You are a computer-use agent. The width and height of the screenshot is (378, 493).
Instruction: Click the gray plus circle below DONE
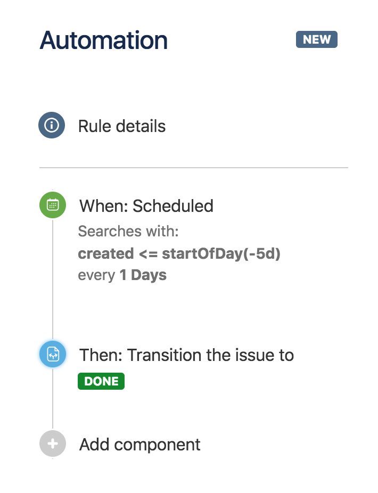coord(52,443)
